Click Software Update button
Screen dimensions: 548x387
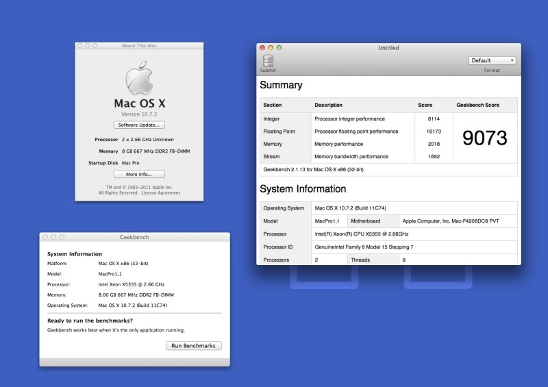click(139, 125)
